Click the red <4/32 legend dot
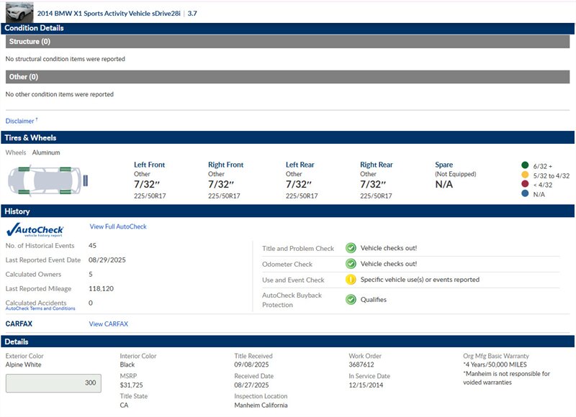This screenshot has height=417, width=576. coord(524,185)
